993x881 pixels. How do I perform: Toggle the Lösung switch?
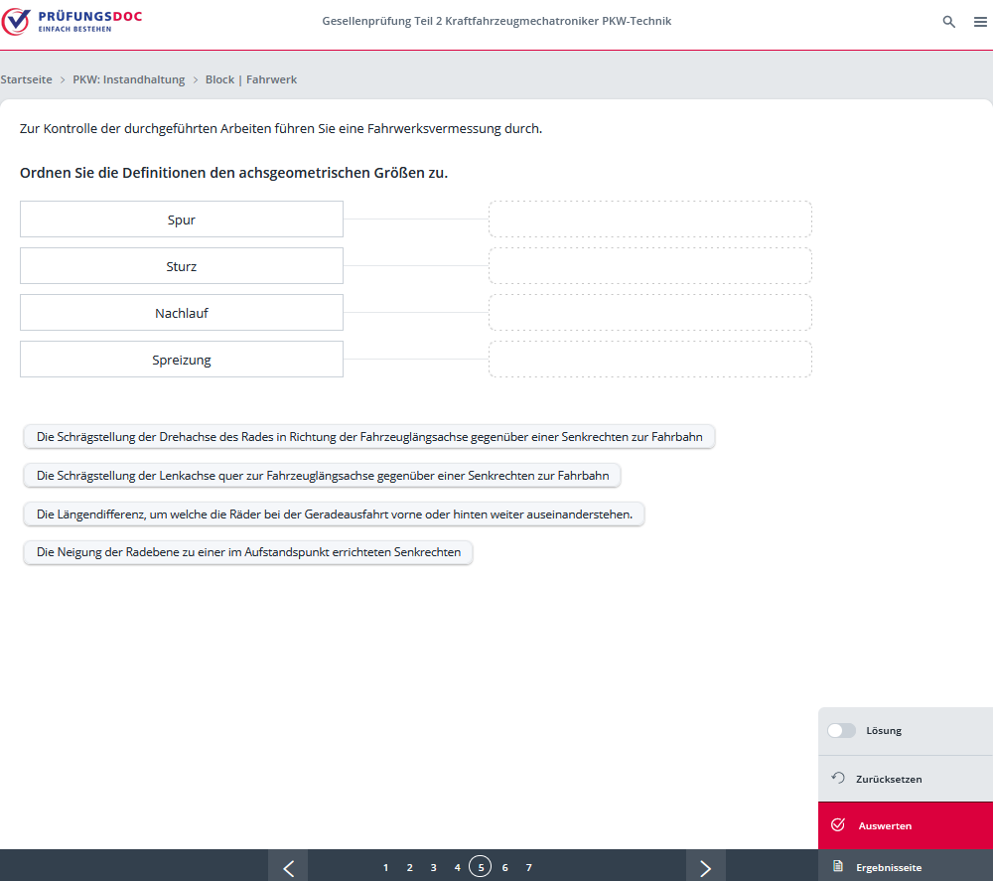click(x=841, y=730)
